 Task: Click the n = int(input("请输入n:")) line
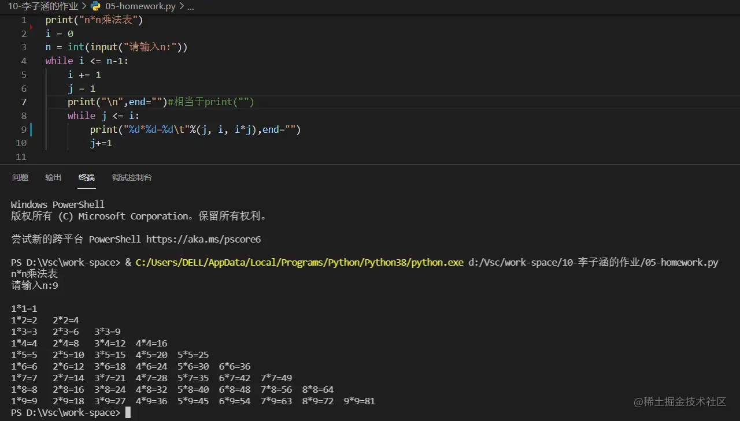pos(117,47)
